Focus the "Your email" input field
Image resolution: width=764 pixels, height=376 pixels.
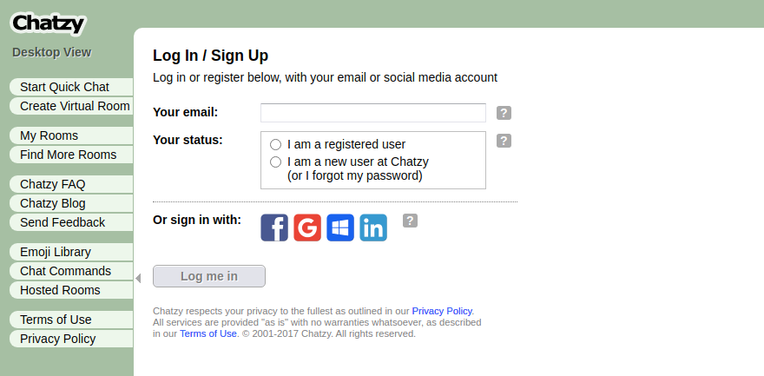(373, 113)
